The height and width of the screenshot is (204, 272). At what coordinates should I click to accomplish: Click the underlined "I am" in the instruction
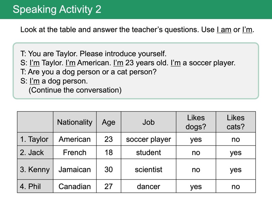pos(224,30)
